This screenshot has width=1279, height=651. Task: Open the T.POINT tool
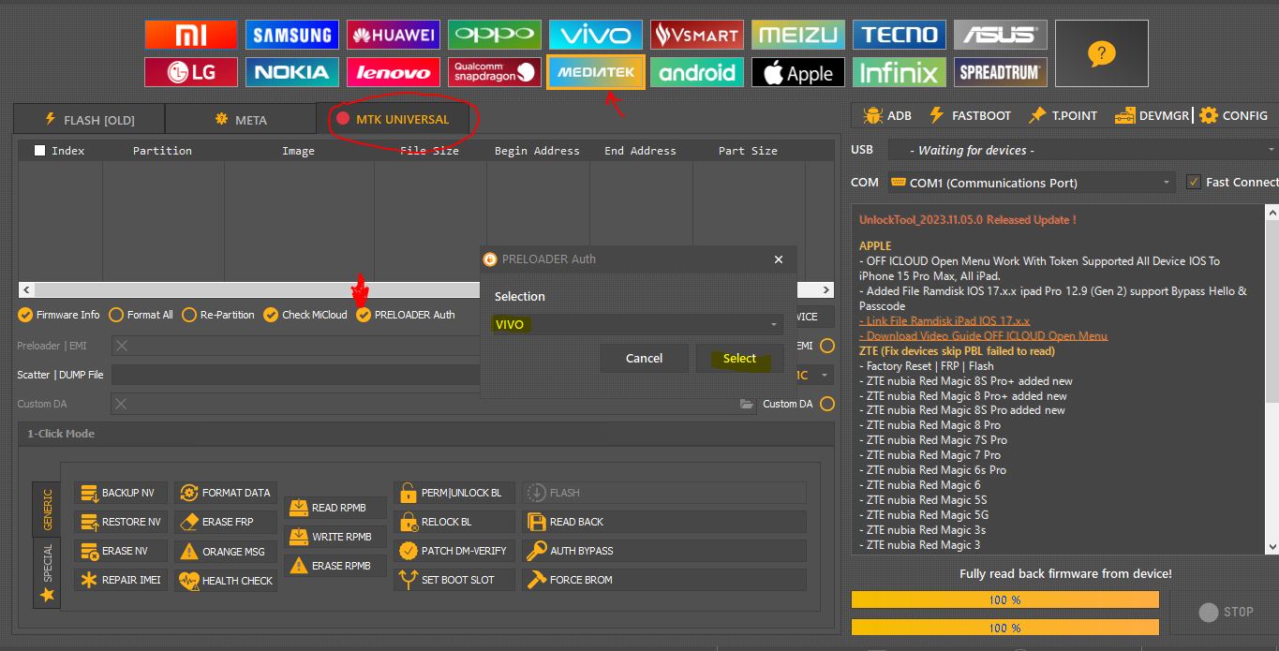point(1063,115)
